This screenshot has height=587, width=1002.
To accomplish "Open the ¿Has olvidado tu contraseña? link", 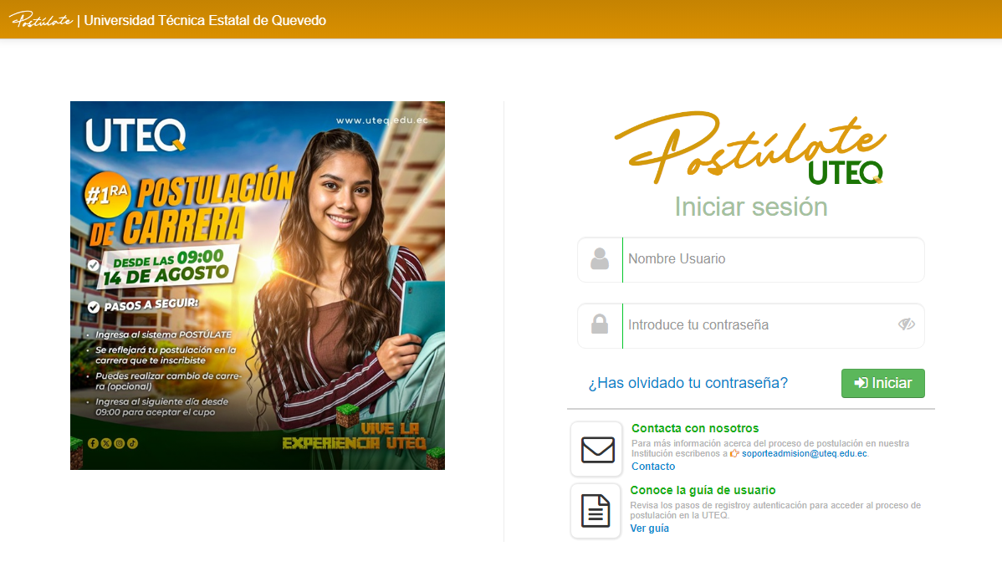I will (688, 383).
